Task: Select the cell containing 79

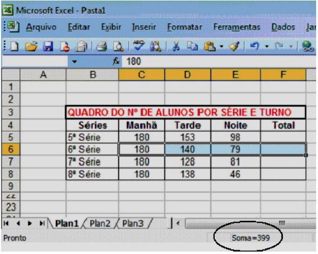Action: [236, 149]
